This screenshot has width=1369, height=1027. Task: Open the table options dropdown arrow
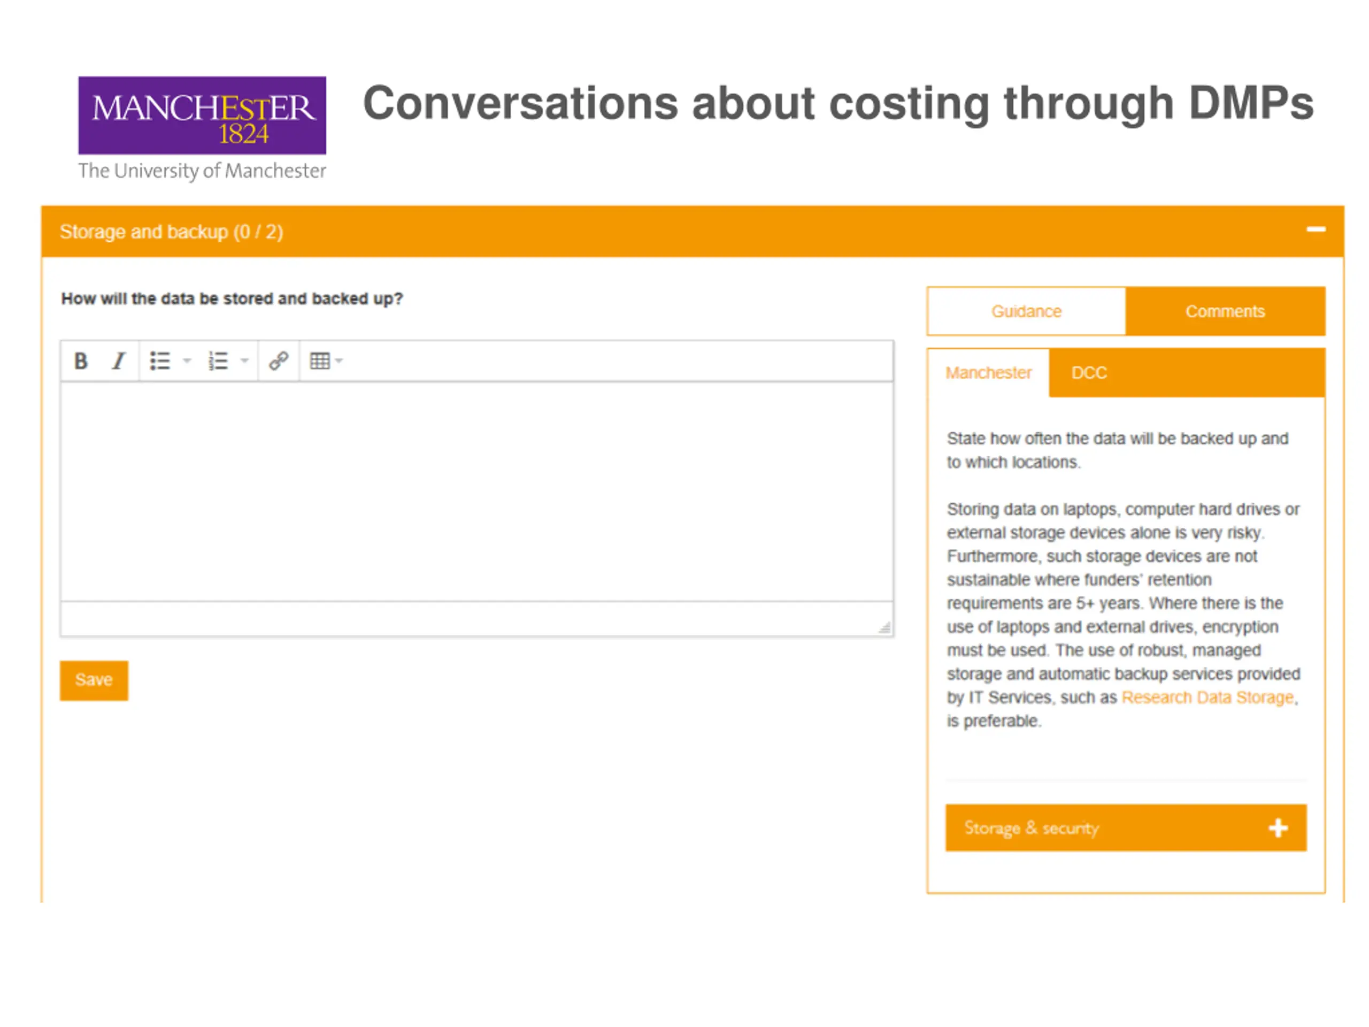coord(339,361)
